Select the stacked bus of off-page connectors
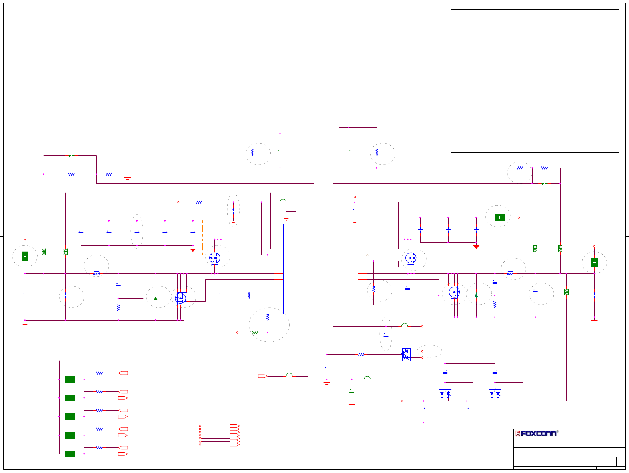This screenshot has height=473, width=629. pos(235,435)
